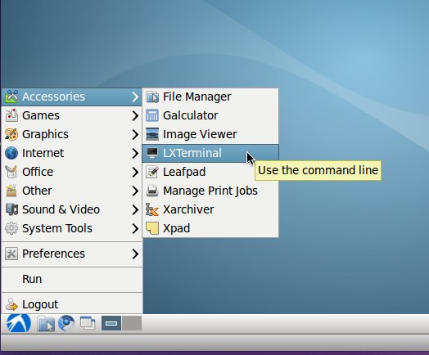Launch file manager from taskbar icon
The image size is (429, 355).
click(46, 324)
